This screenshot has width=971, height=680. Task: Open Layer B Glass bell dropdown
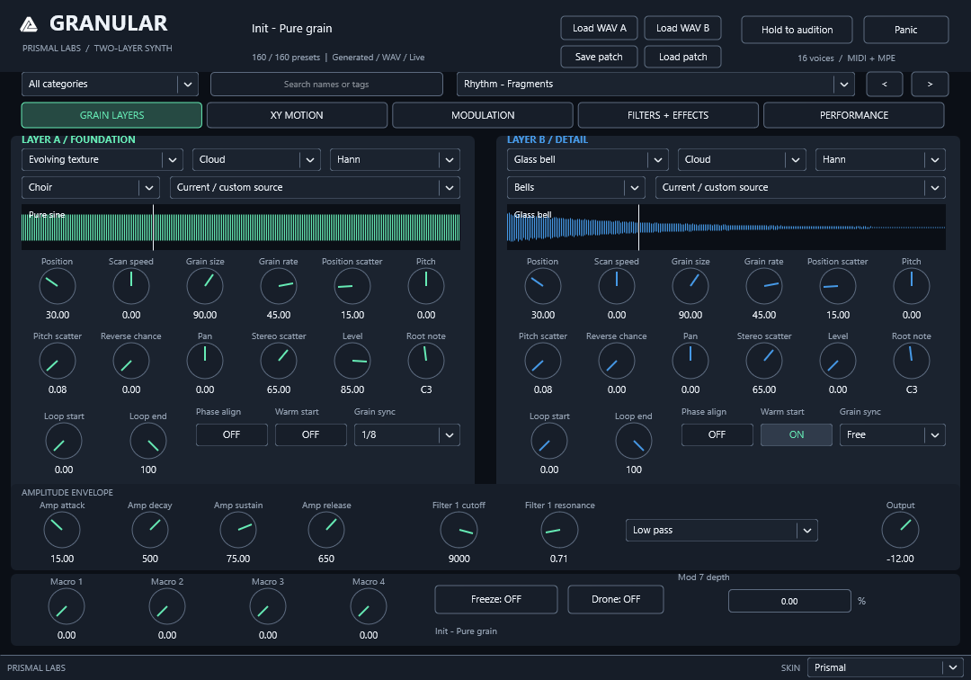pyautogui.click(x=588, y=160)
